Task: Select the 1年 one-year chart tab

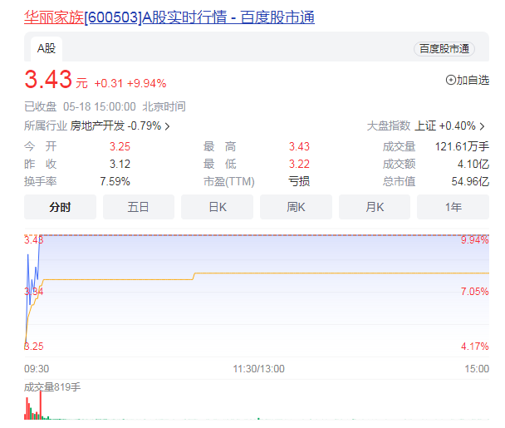Action: click(x=454, y=207)
